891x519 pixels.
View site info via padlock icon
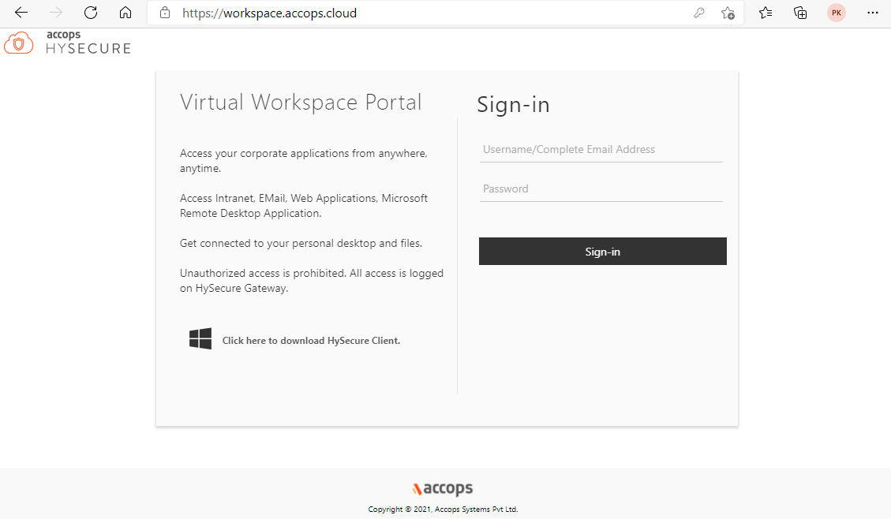[x=165, y=13]
